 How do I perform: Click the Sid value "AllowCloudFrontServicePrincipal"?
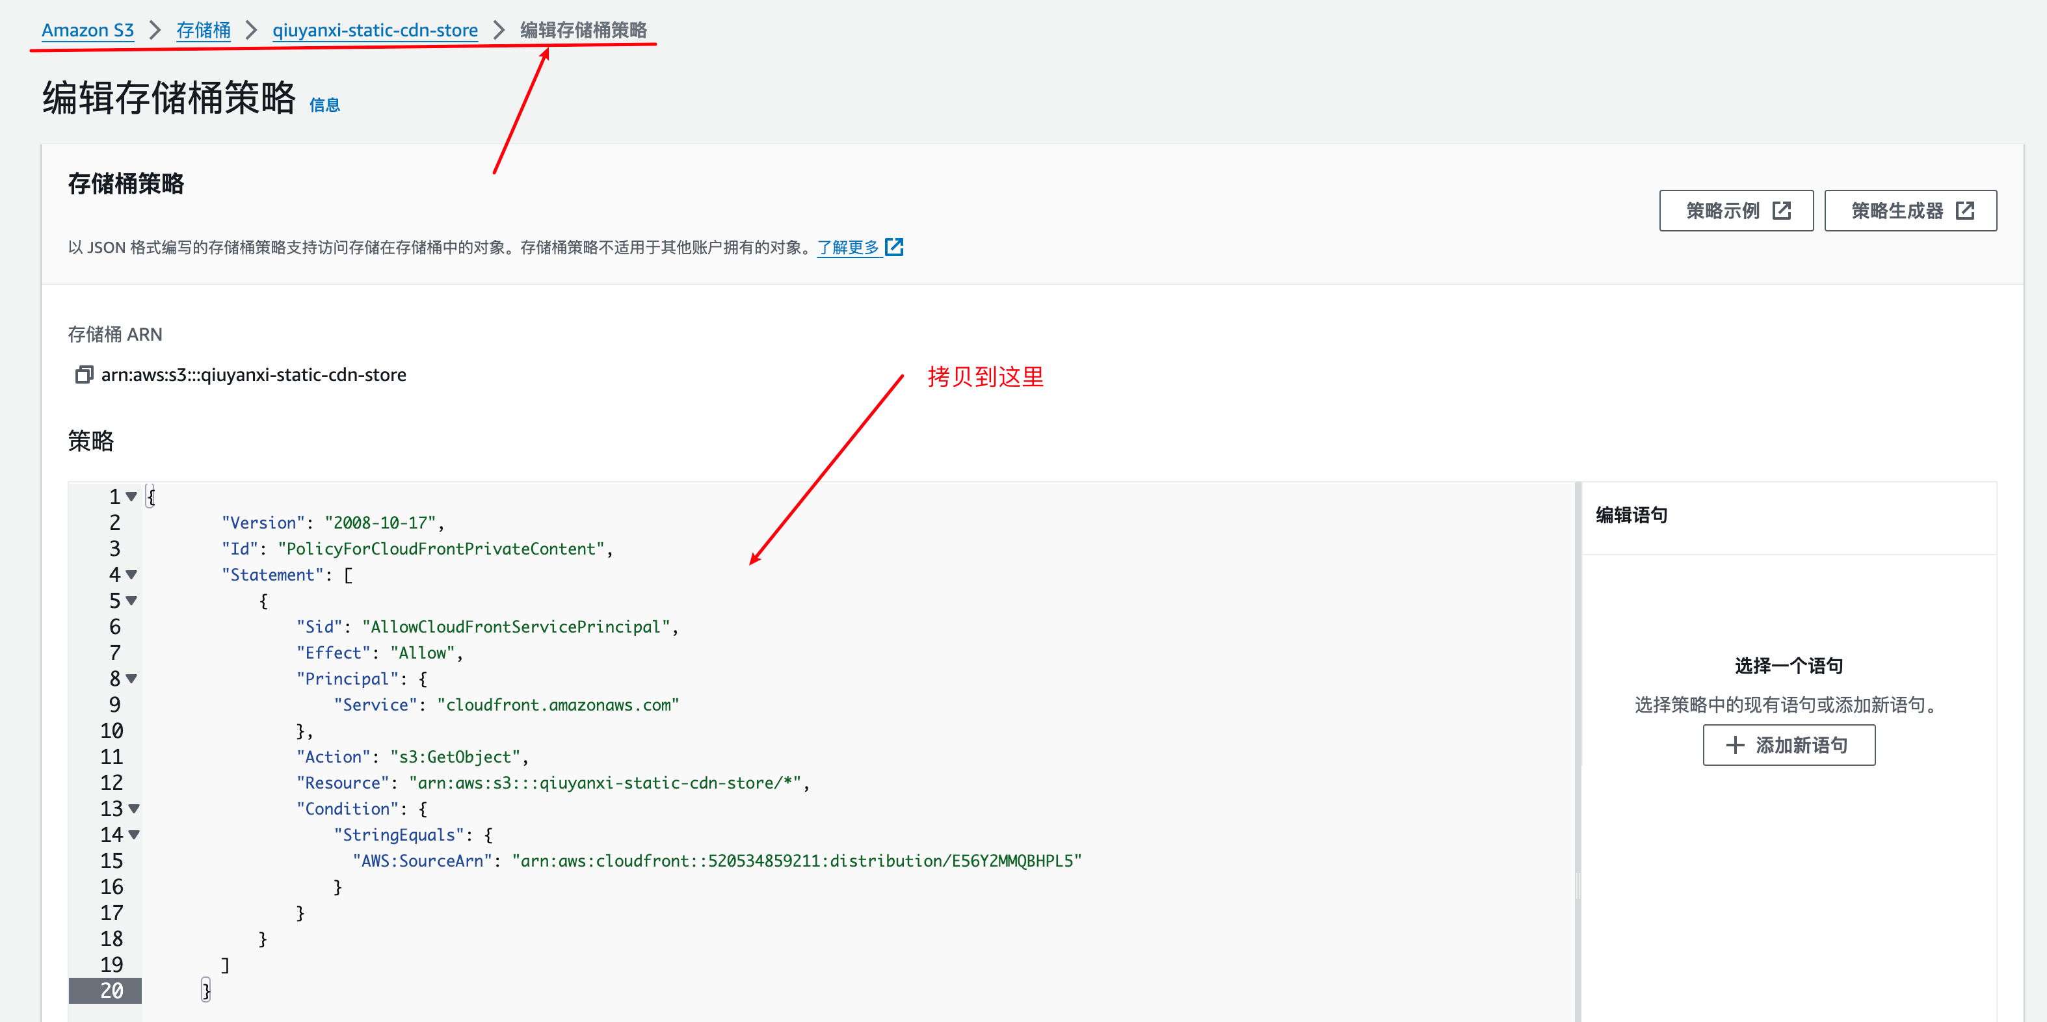point(516,627)
